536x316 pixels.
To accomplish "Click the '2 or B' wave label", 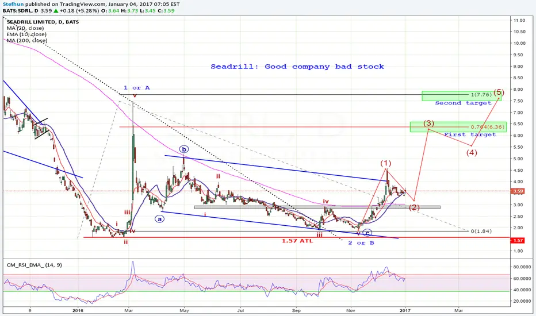I will click(361, 243).
